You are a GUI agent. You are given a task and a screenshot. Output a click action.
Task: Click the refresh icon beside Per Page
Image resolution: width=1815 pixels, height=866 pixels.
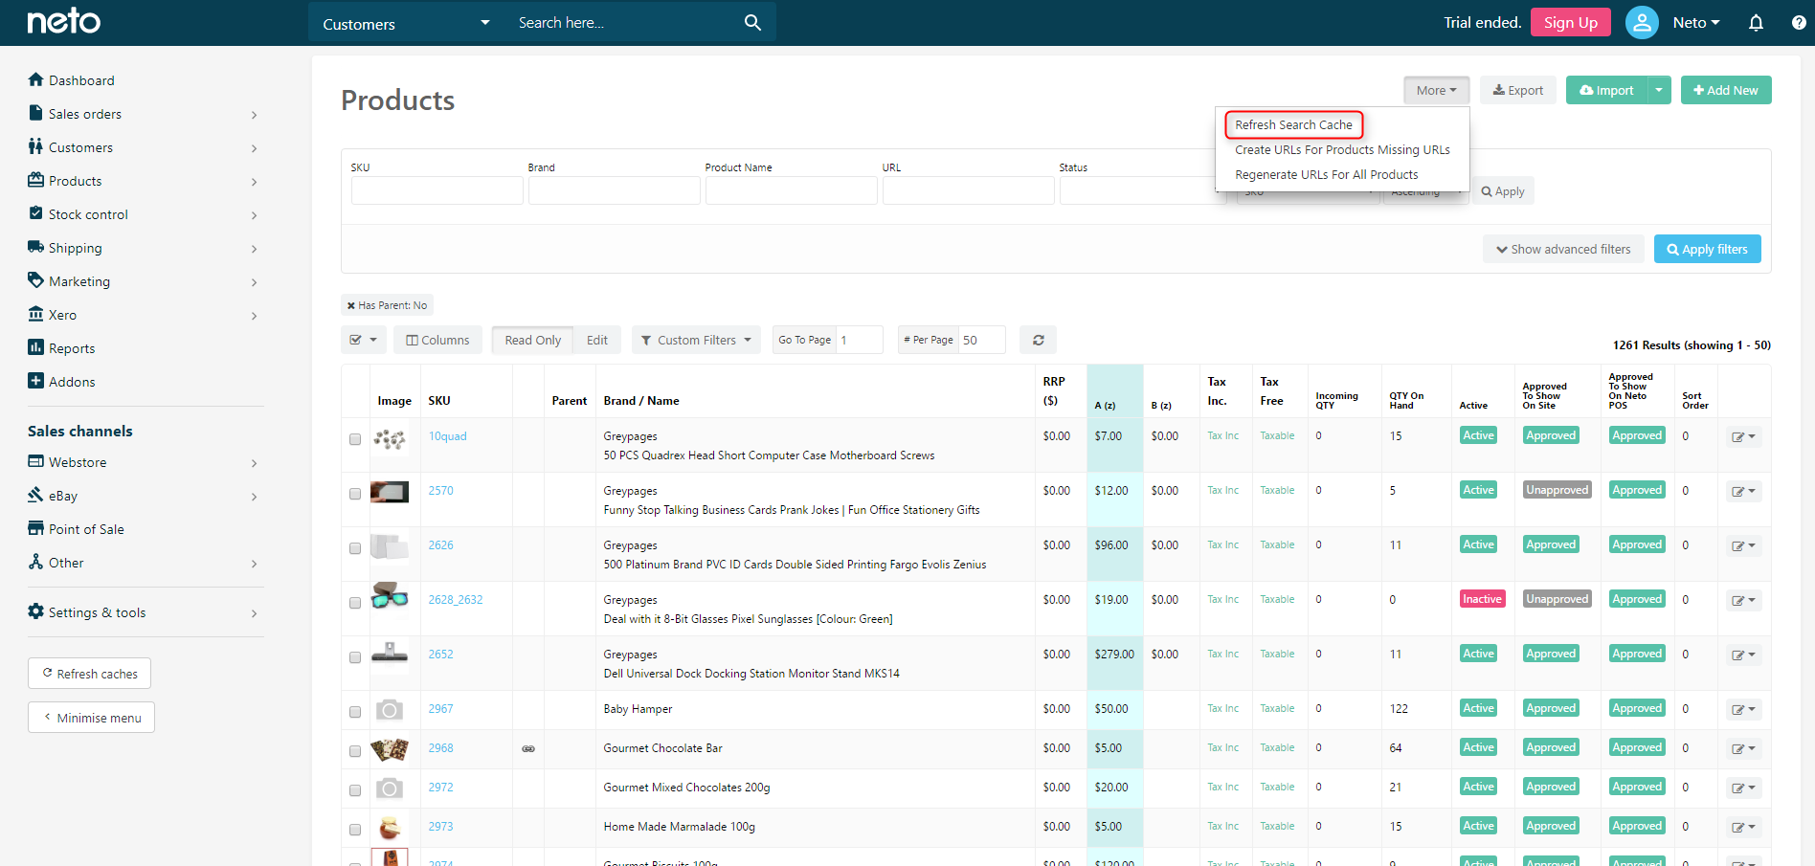click(1038, 340)
